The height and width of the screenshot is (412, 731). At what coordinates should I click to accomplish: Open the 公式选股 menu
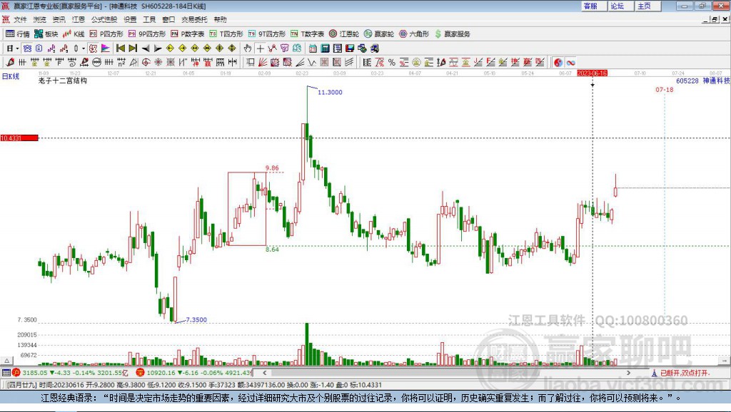pos(104,19)
